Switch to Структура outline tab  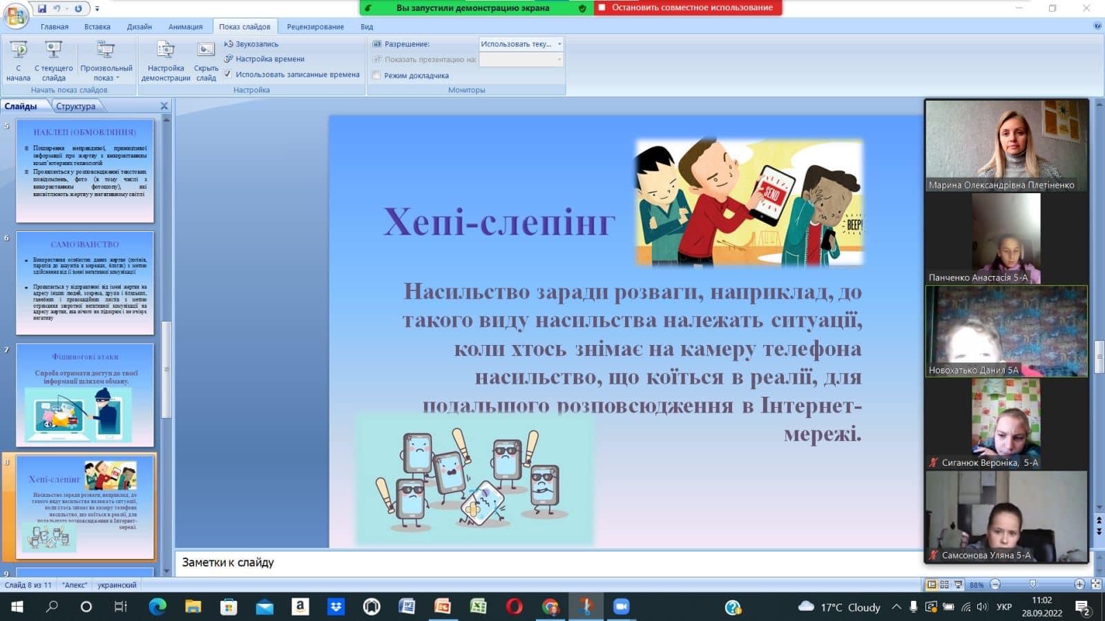click(76, 106)
